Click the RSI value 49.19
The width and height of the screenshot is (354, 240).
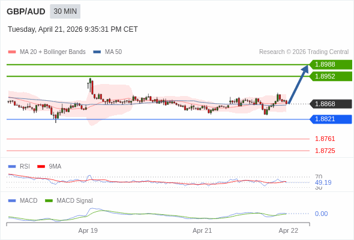(x=323, y=182)
